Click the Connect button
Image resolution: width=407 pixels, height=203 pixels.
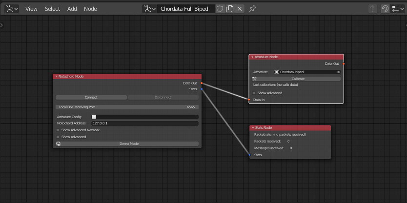pyautogui.click(x=91, y=97)
